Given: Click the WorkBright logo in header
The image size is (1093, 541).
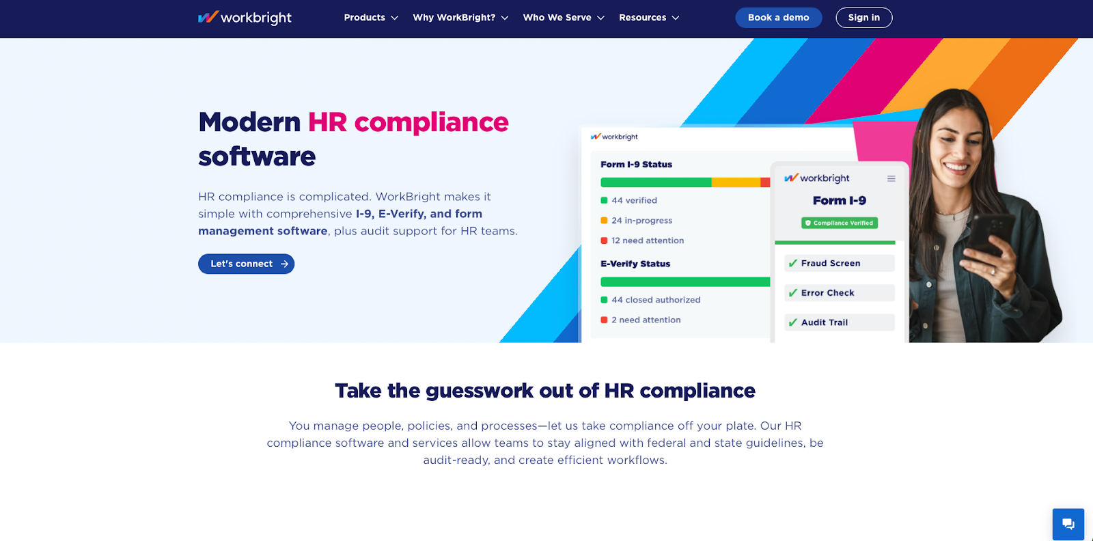Looking at the screenshot, I should click(245, 17).
